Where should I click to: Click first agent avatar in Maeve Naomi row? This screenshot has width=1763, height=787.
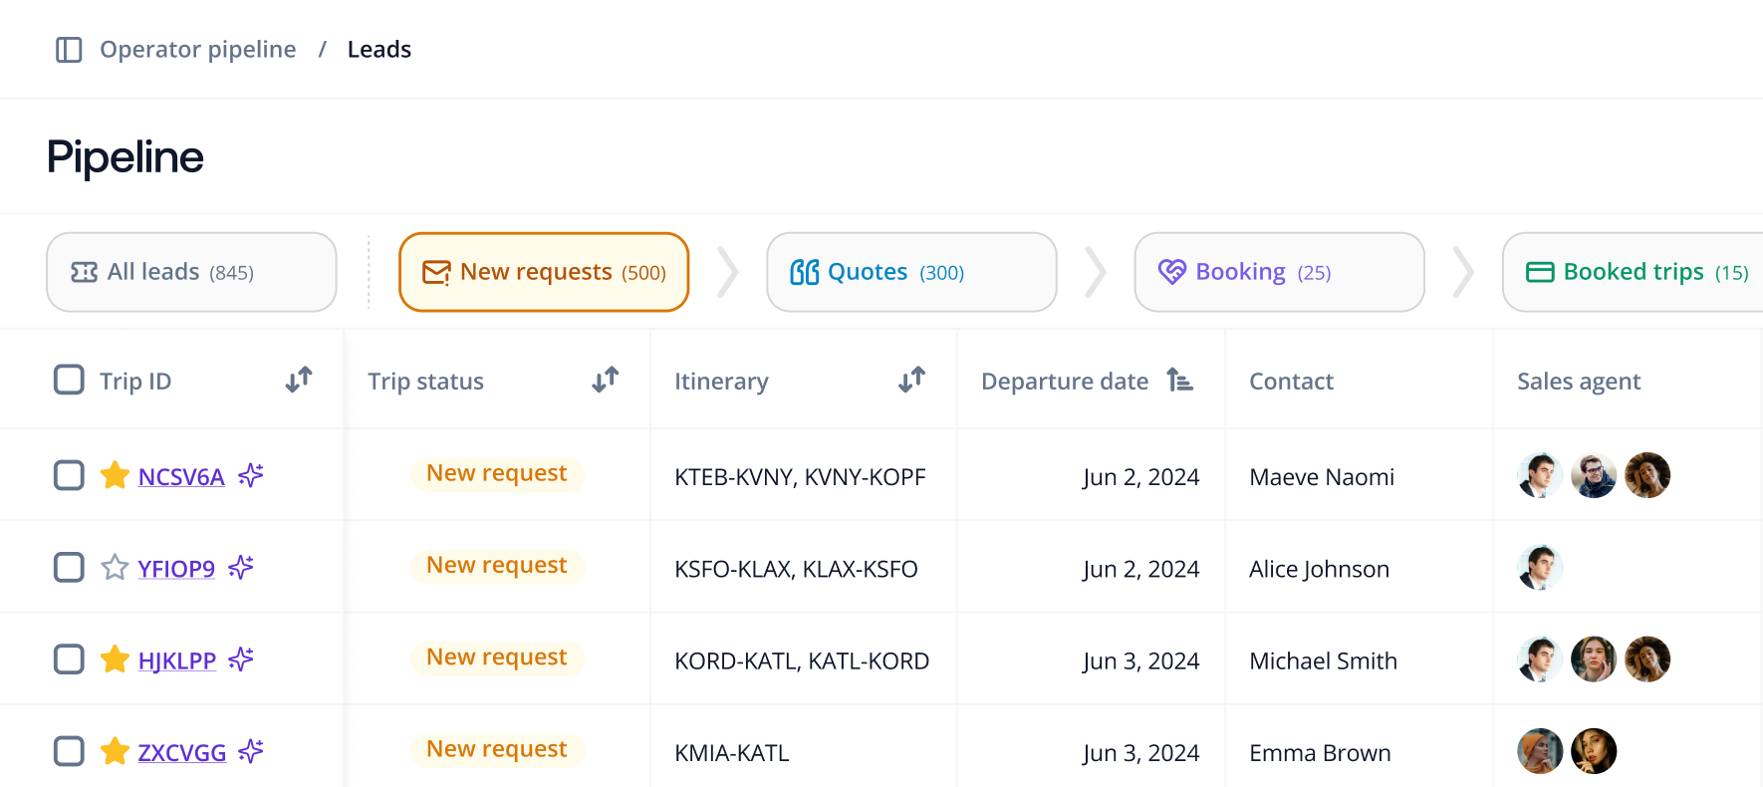pos(1540,475)
